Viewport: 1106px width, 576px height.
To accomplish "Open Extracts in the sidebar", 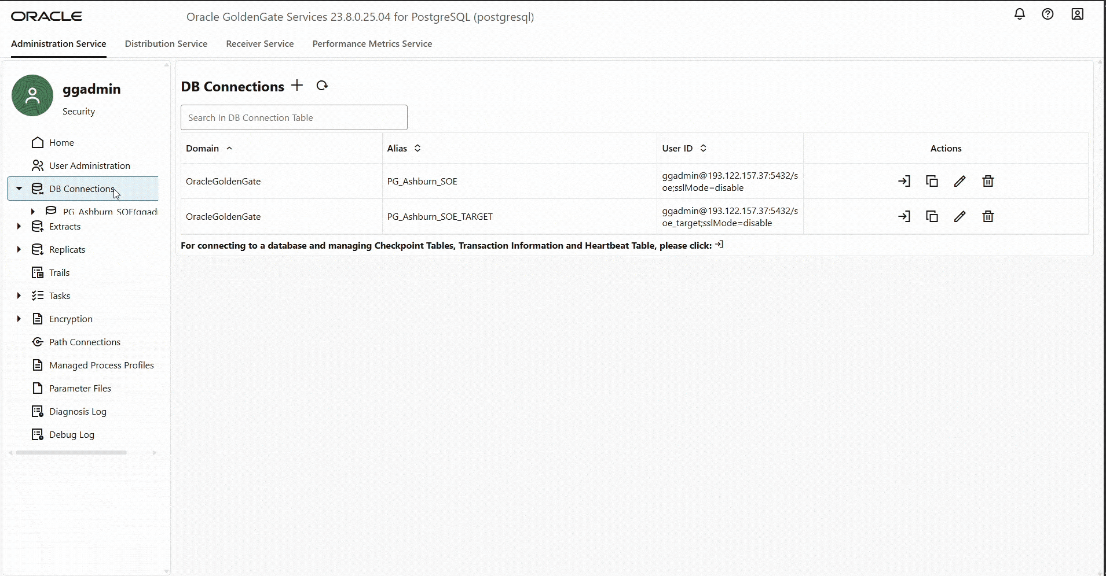I will [65, 226].
